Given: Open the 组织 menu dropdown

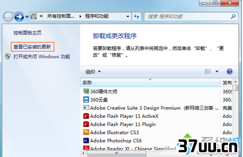Looking at the screenshot, I should [93, 72].
